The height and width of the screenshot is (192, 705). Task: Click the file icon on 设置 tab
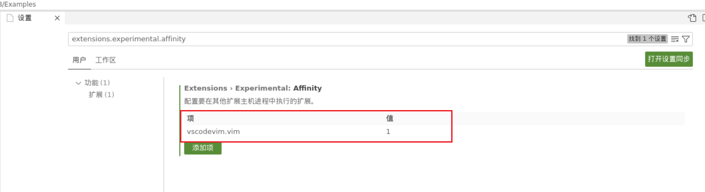tap(10, 18)
